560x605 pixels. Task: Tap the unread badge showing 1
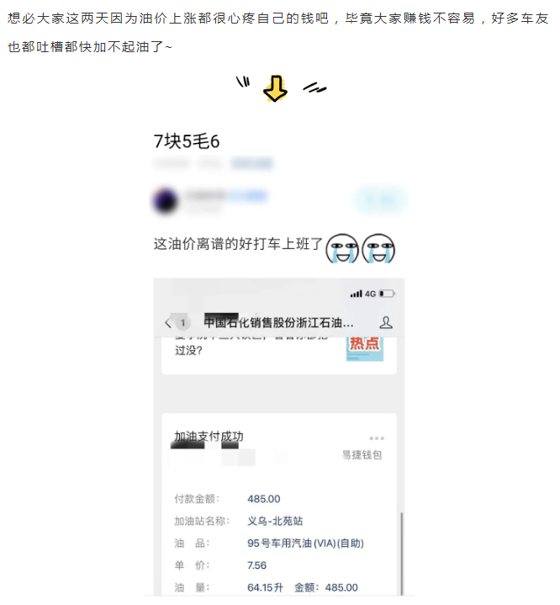[182, 322]
